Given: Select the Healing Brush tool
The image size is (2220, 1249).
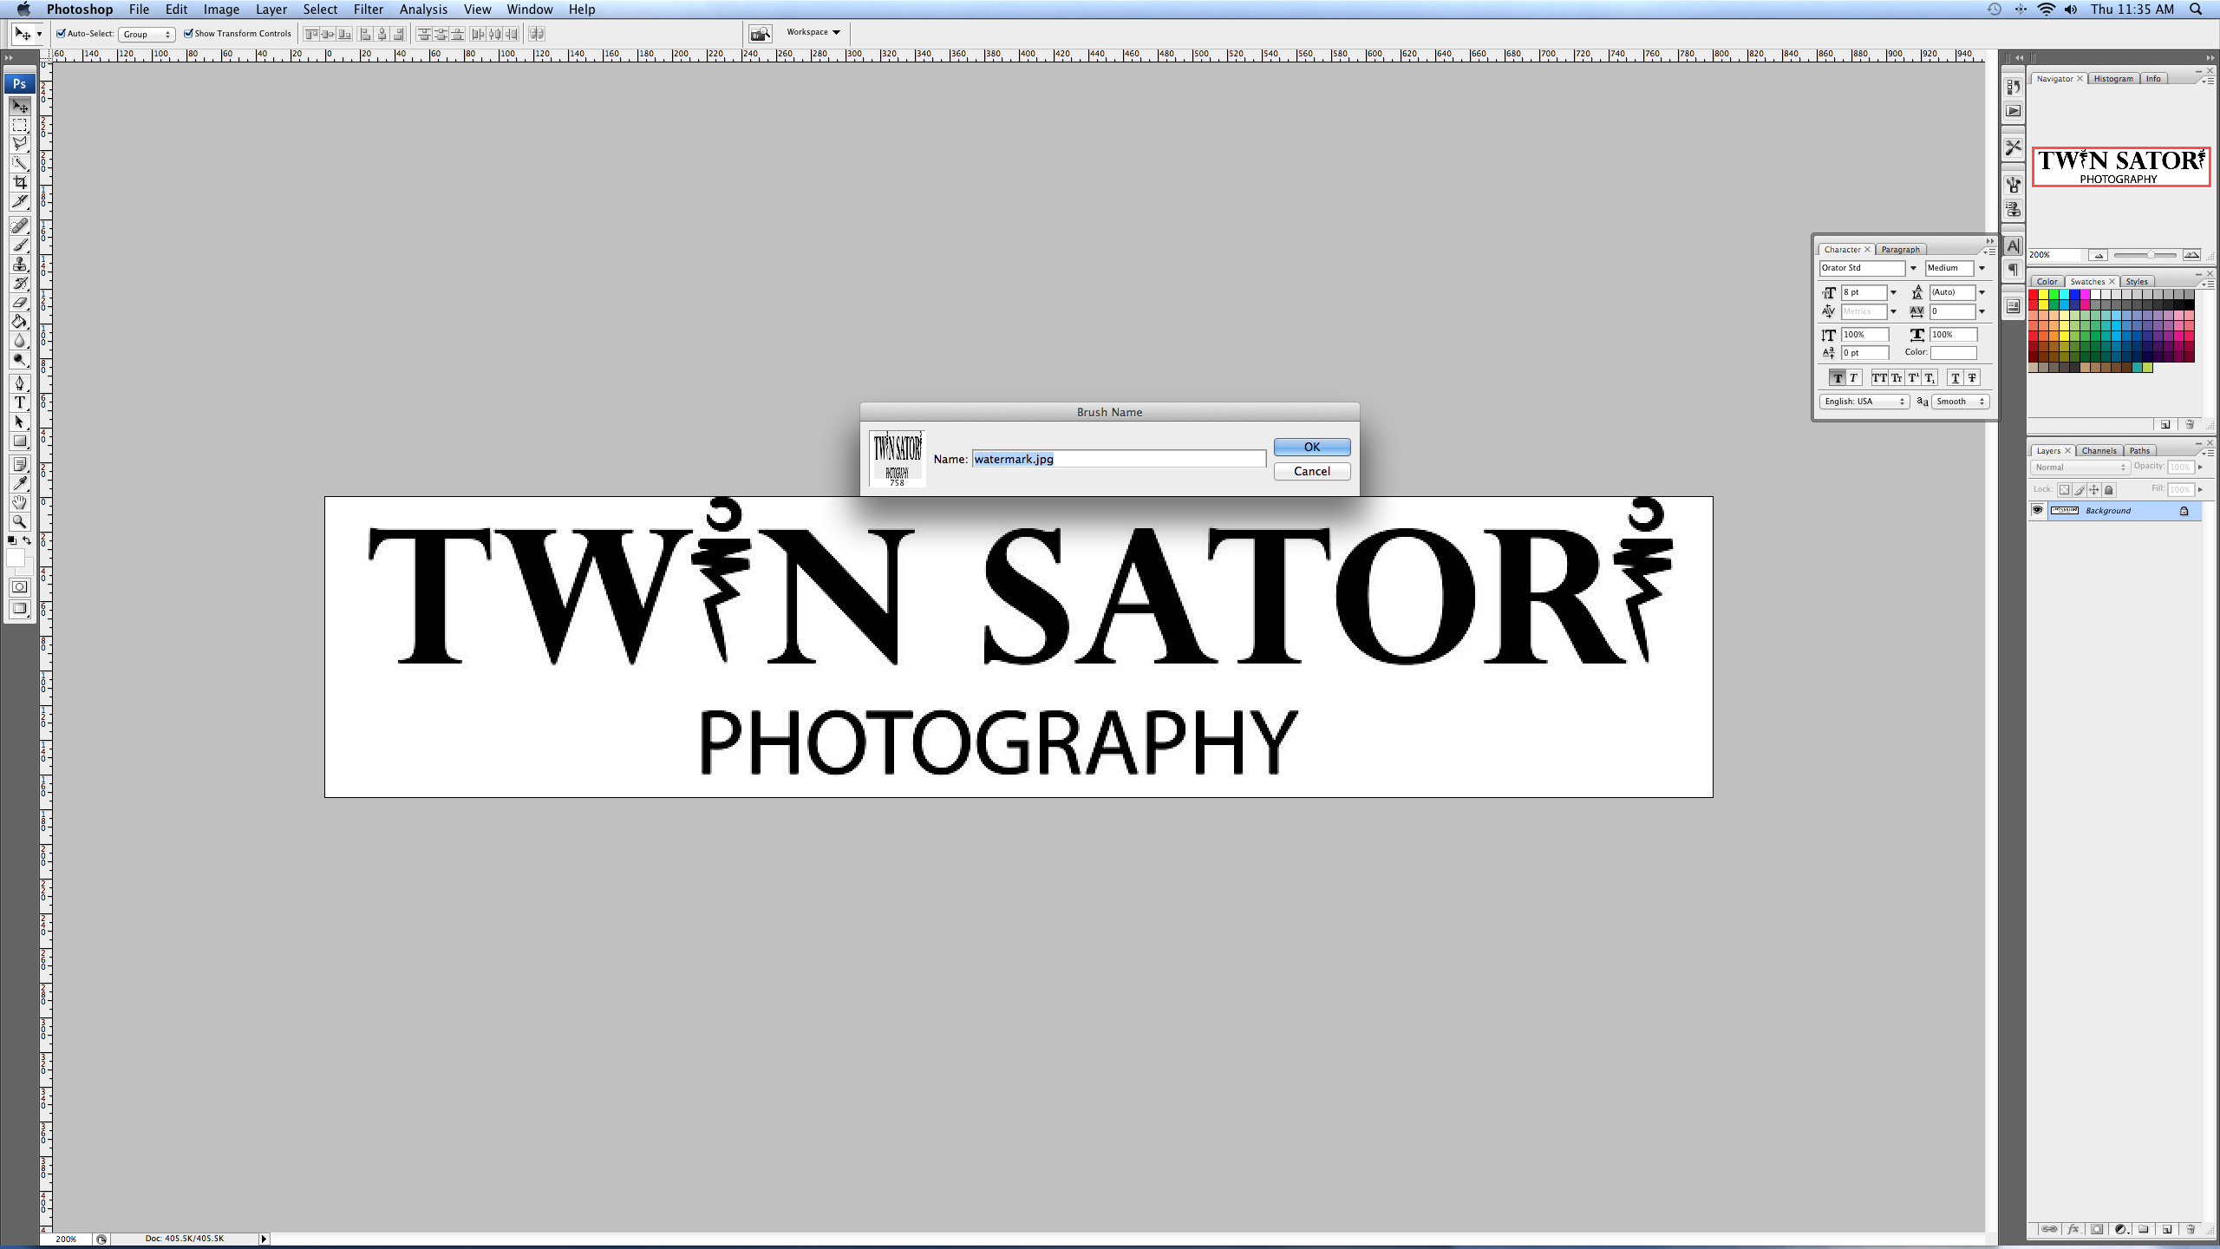Looking at the screenshot, I should pos(20,226).
